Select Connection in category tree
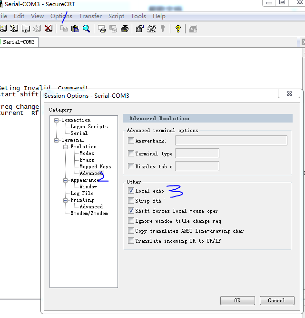Image resolution: width=305 pixels, height=318 pixels. coord(76,120)
